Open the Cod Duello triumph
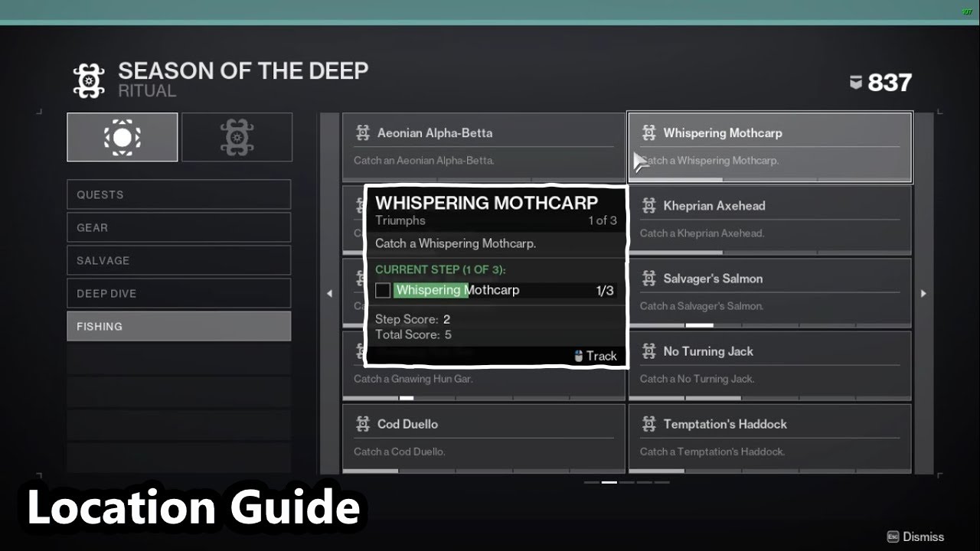The height and width of the screenshot is (551, 980). (x=483, y=438)
